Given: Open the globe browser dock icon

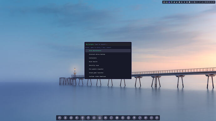Looking at the screenshot, I should (x=71, y=118).
